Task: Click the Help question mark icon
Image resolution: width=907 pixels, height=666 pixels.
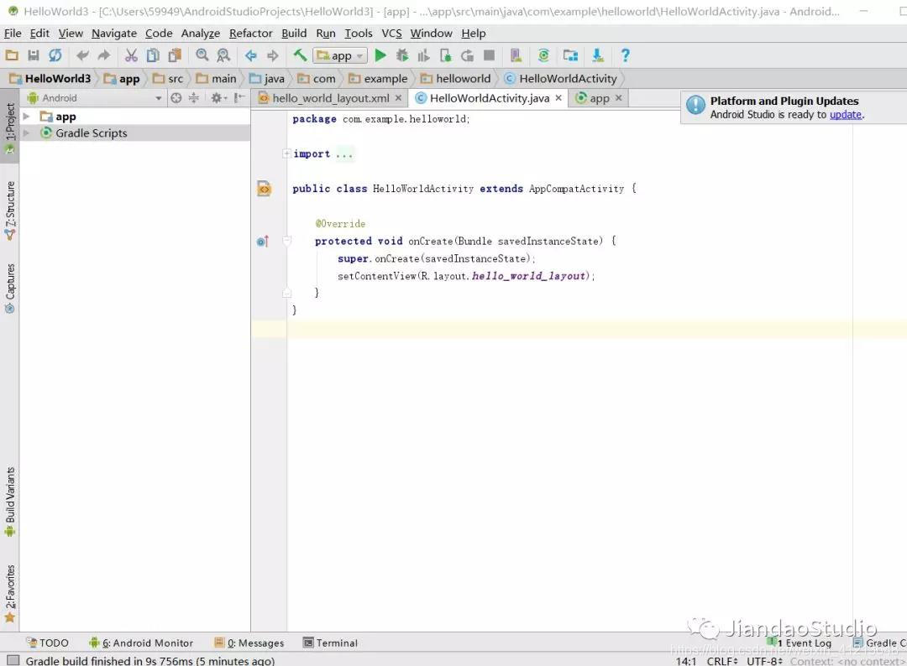Action: pos(626,55)
